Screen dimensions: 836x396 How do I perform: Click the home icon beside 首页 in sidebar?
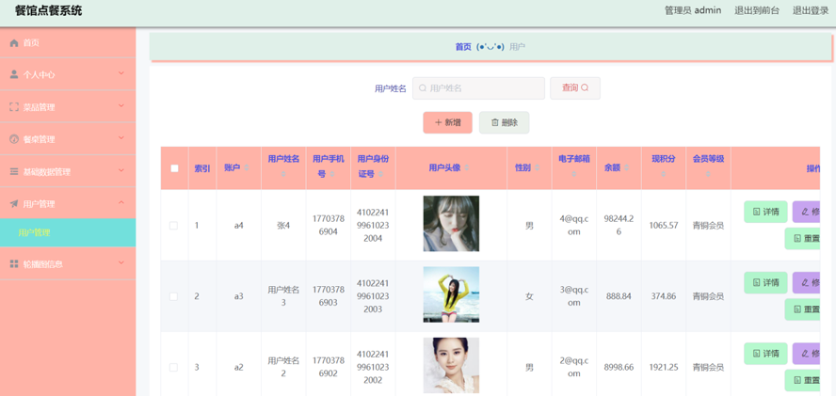click(14, 43)
